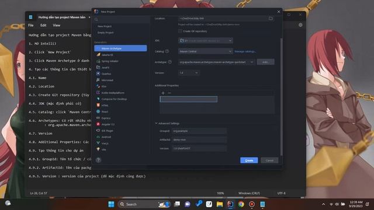Screen dimensions: 374x210
Task: Choose the Vue.js generator icon
Action: click(98, 143)
